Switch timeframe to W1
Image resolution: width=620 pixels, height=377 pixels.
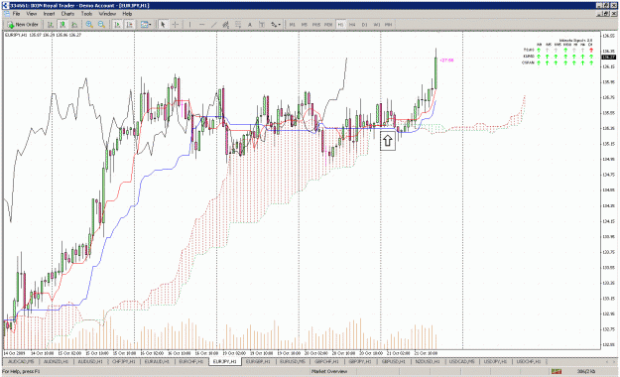point(377,25)
